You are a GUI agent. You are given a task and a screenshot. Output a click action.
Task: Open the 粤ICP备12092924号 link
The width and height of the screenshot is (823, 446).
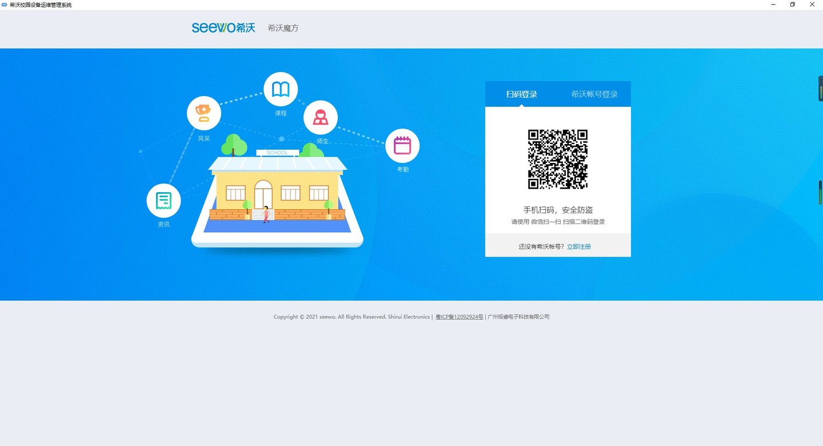tap(460, 317)
